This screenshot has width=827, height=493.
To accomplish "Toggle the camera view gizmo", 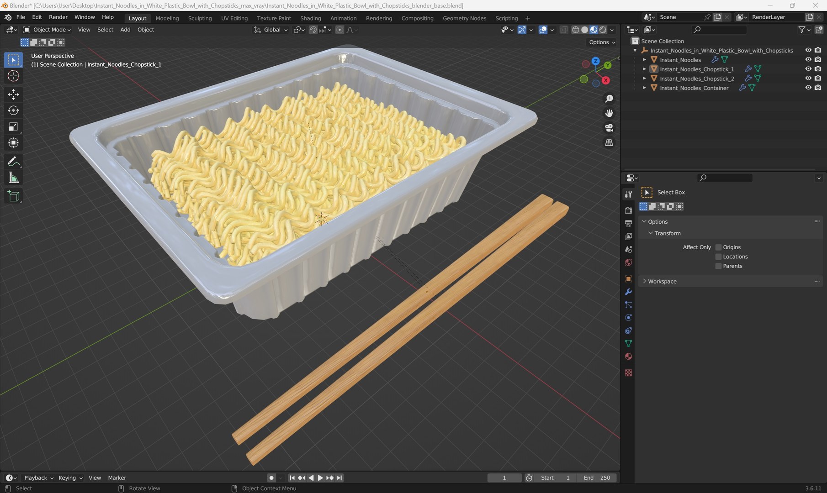I will [609, 128].
